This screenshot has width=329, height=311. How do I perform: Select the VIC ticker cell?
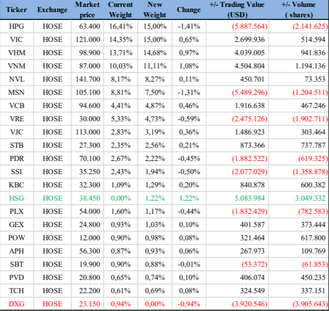pyautogui.click(x=17, y=40)
